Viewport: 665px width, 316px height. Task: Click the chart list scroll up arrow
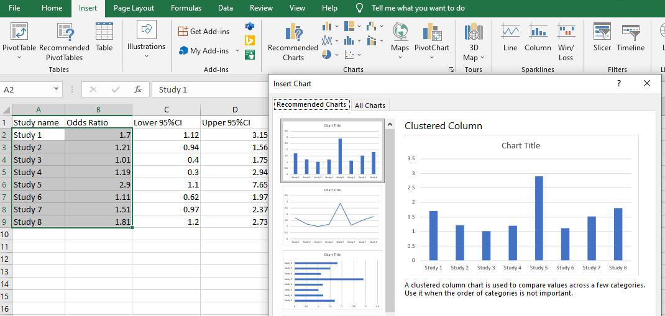pyautogui.click(x=390, y=125)
